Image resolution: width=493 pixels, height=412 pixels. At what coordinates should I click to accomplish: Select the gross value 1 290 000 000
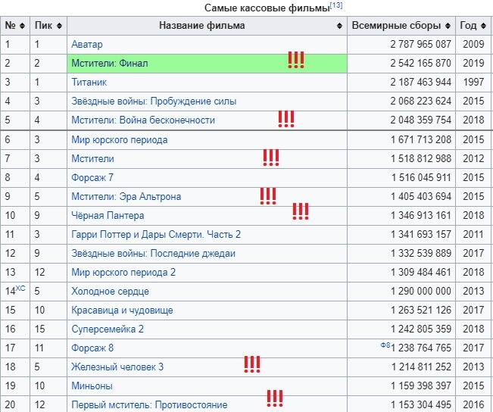421,292
